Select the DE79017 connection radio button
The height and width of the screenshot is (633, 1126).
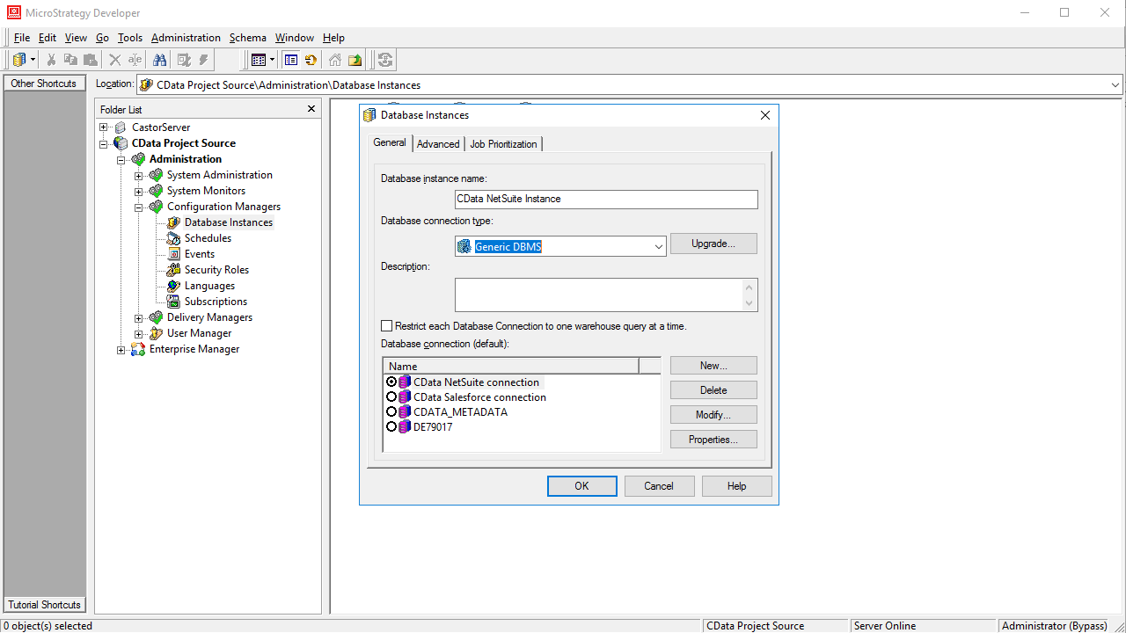click(x=392, y=426)
